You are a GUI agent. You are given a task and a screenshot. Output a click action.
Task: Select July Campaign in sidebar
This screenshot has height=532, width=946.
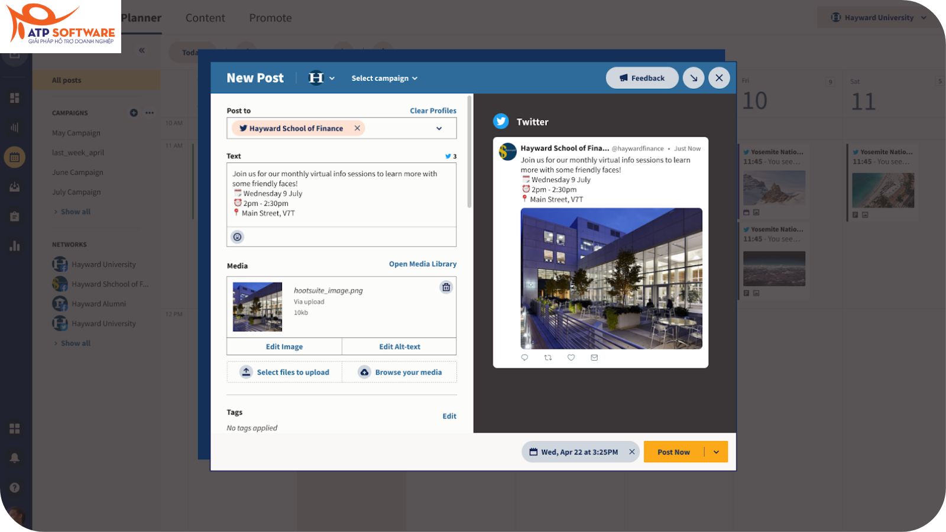[76, 192]
